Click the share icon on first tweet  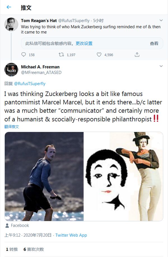click(137, 55)
